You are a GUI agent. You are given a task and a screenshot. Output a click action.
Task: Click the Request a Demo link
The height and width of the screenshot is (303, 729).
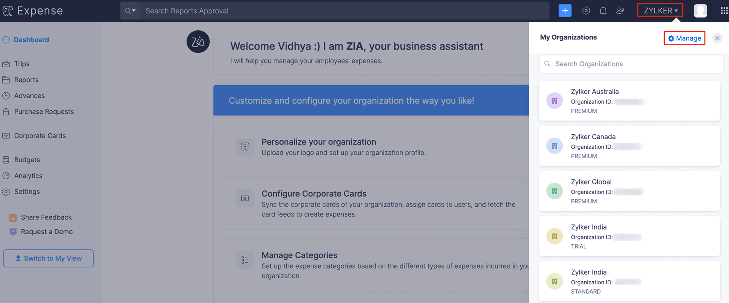click(x=46, y=232)
